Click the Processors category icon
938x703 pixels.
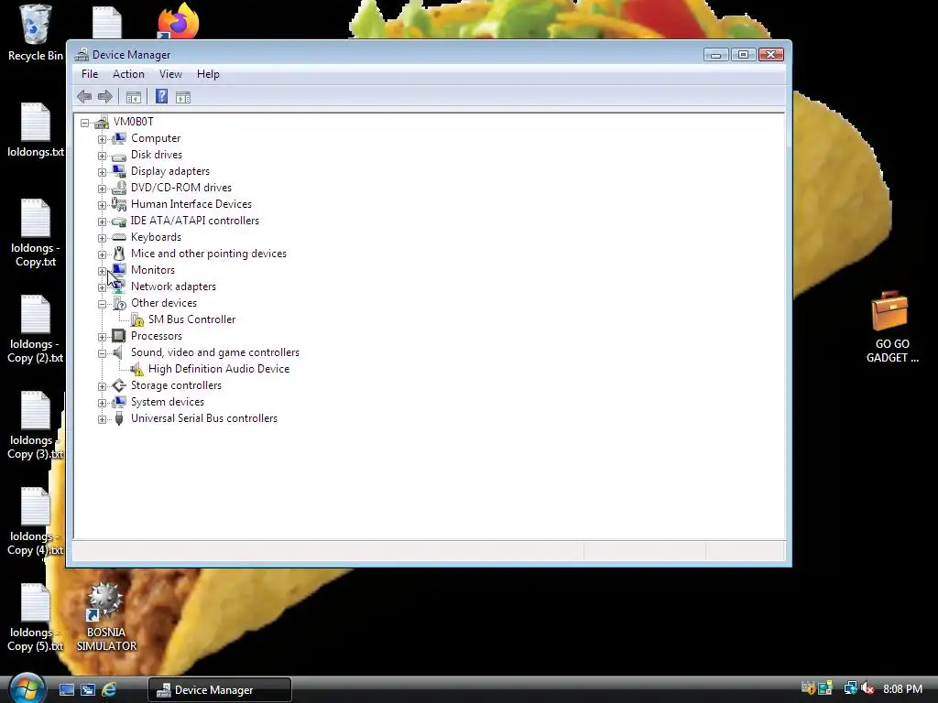pos(119,336)
